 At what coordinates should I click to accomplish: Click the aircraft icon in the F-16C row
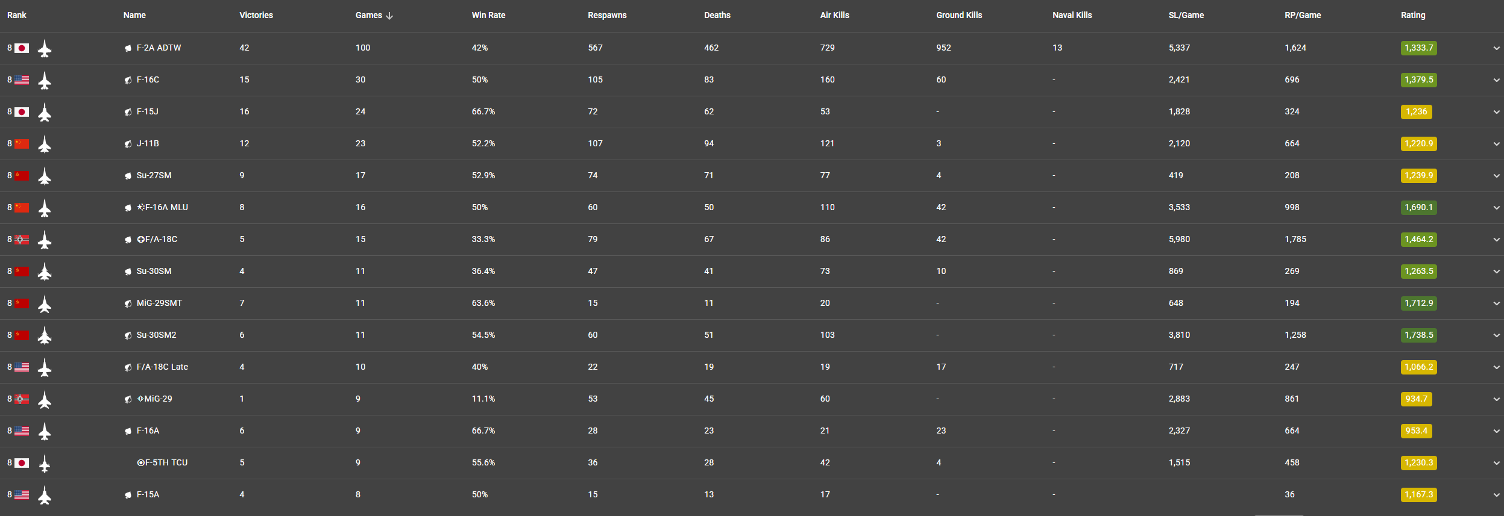click(45, 80)
